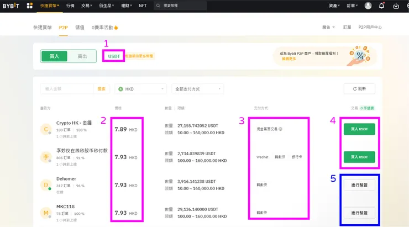Click the 檢視更多 link in banner
Screen dimensions: 409x227
point(289,59)
